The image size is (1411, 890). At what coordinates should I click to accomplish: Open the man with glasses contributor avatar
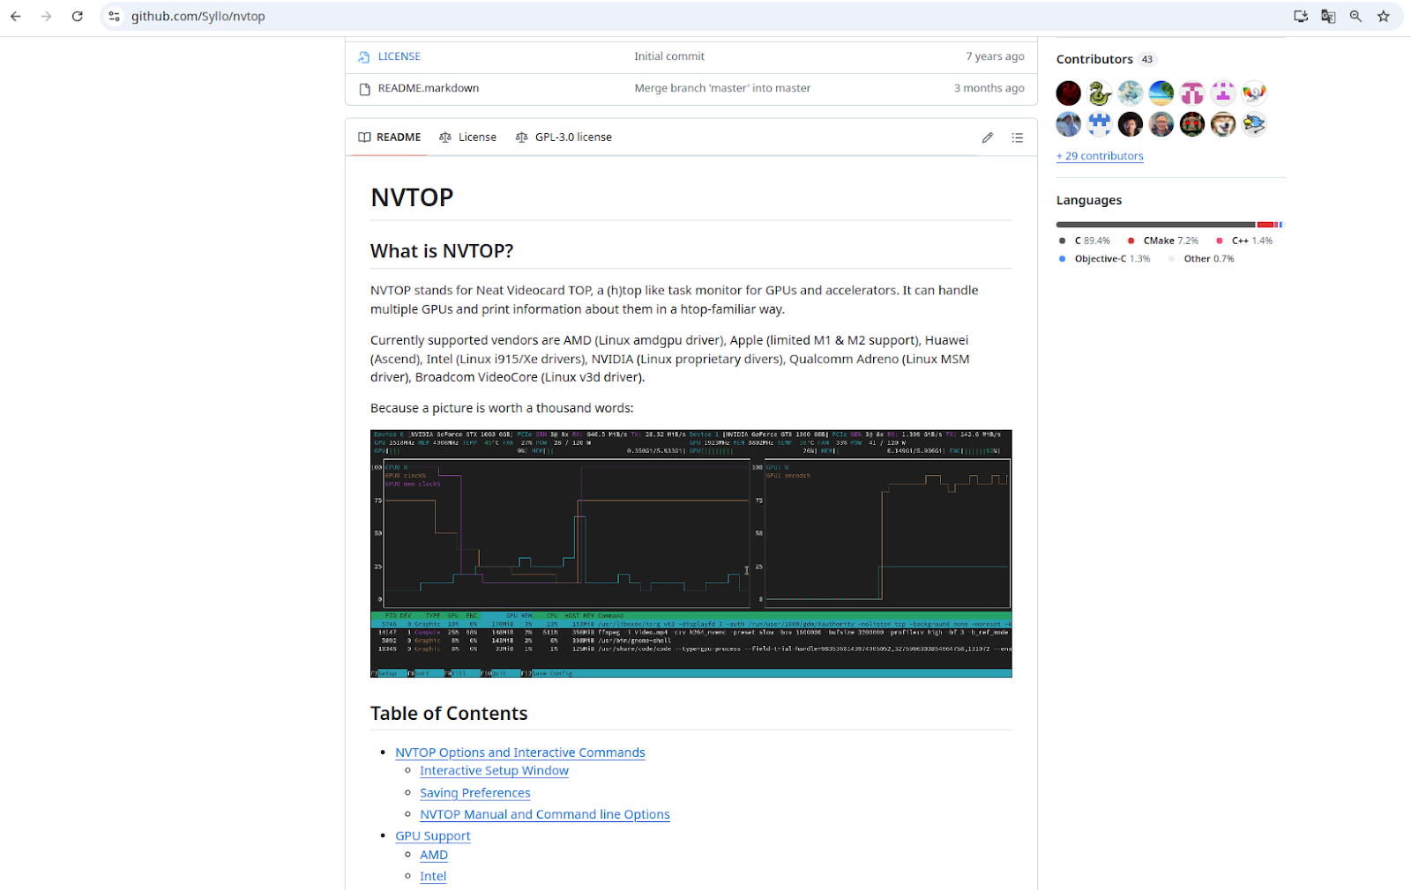1161,124
